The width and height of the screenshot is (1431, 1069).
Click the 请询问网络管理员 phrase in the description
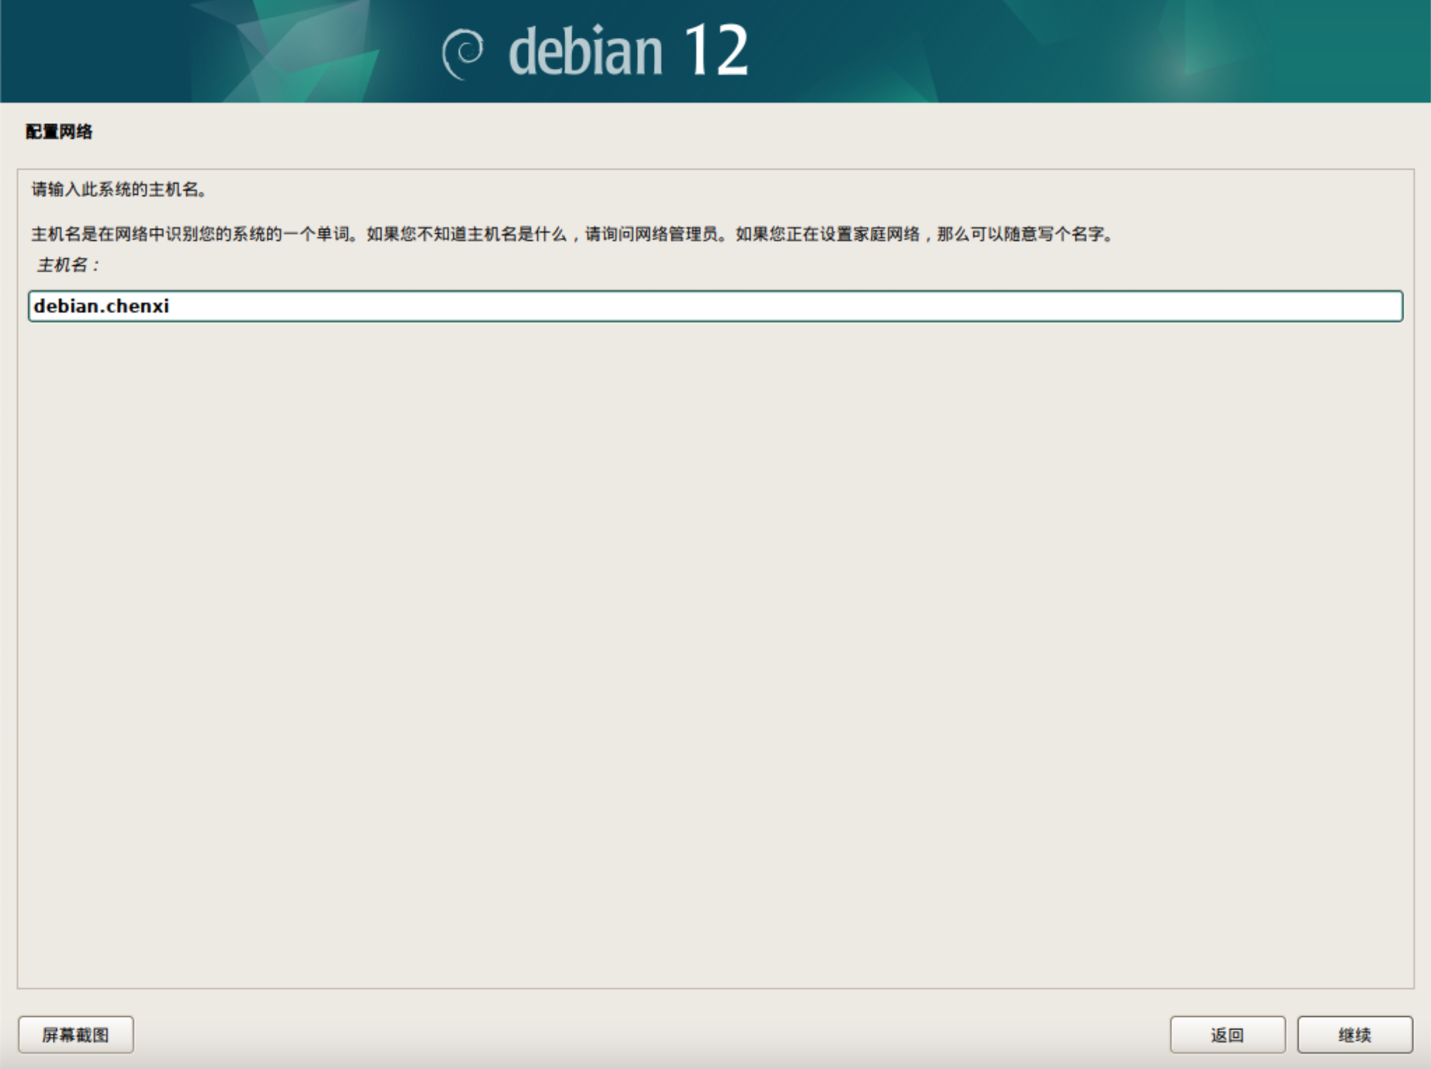pyautogui.click(x=651, y=234)
